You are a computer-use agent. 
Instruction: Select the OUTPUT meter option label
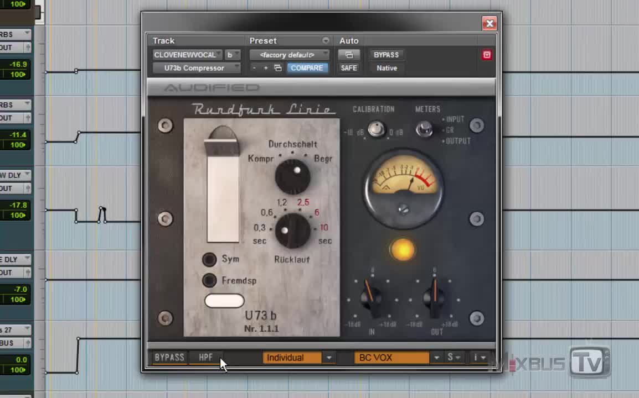[x=458, y=141]
